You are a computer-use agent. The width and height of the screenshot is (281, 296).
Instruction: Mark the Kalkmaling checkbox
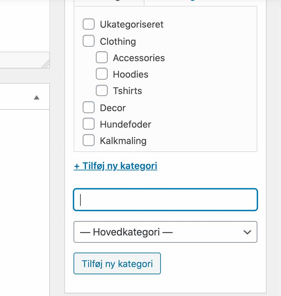pos(89,140)
